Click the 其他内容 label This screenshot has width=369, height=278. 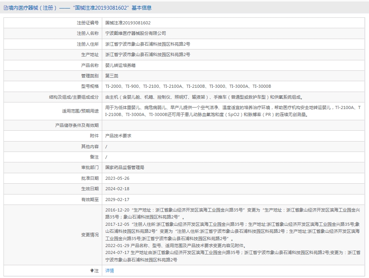click(x=90, y=147)
